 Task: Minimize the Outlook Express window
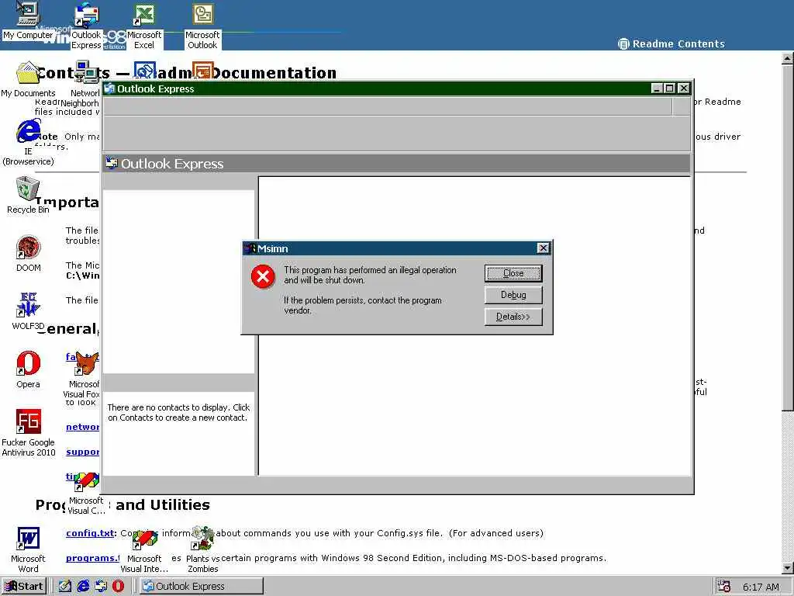tap(658, 88)
